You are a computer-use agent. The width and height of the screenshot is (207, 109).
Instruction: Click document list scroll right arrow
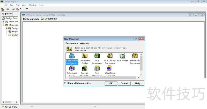point(138,78)
